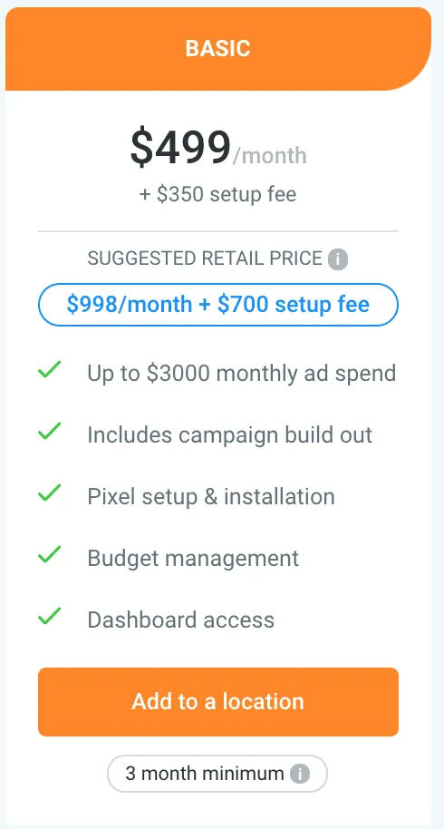Image resolution: width=444 pixels, height=829 pixels.
Task: Click the green checkmark beside monthly ad spend
Action: coord(50,369)
